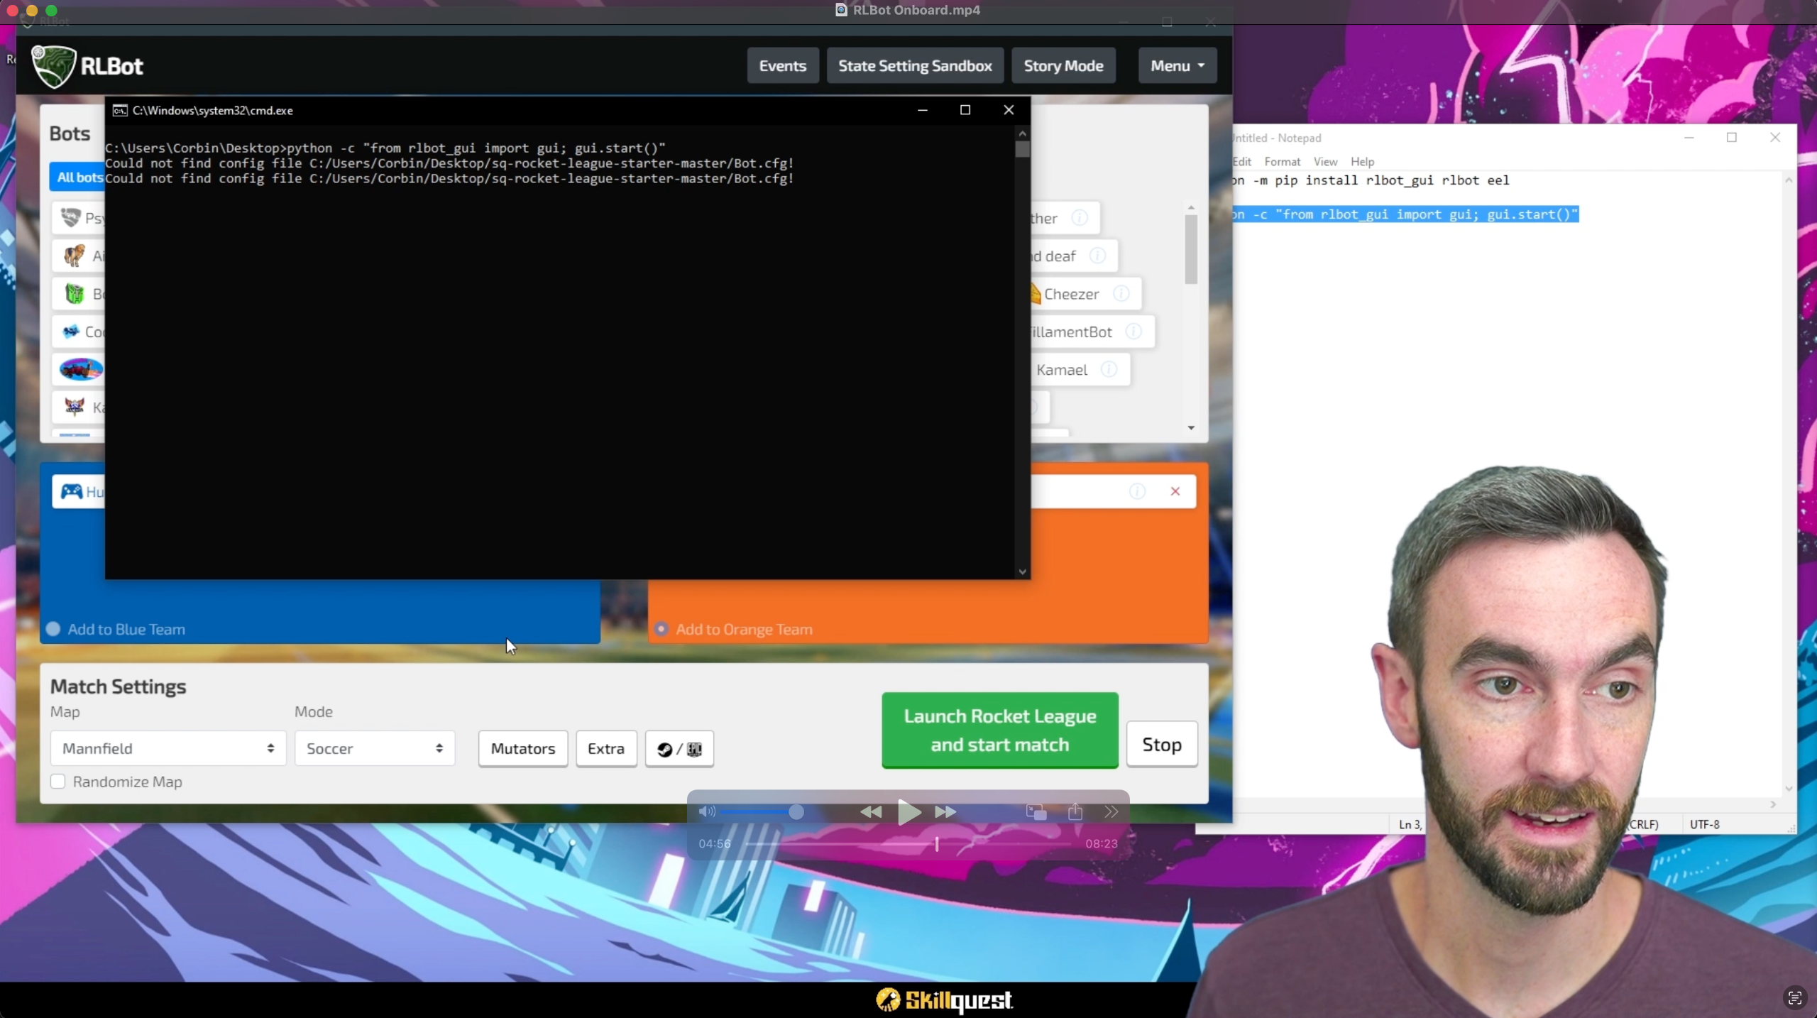Screen dimensions: 1817x1018
Task: Select the Add to Blue Team radio button
Action: [53, 629]
